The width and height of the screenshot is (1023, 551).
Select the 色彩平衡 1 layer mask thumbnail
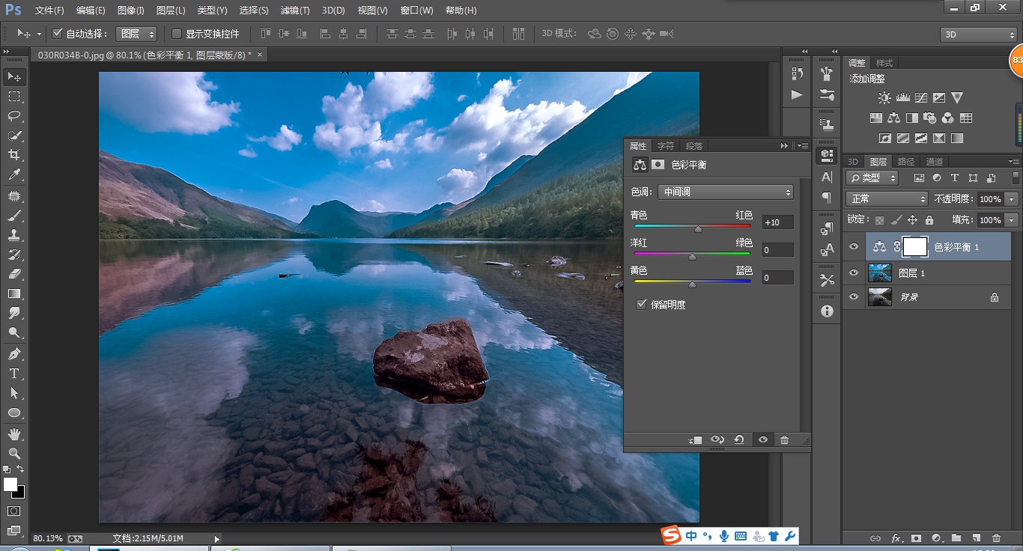tap(915, 246)
